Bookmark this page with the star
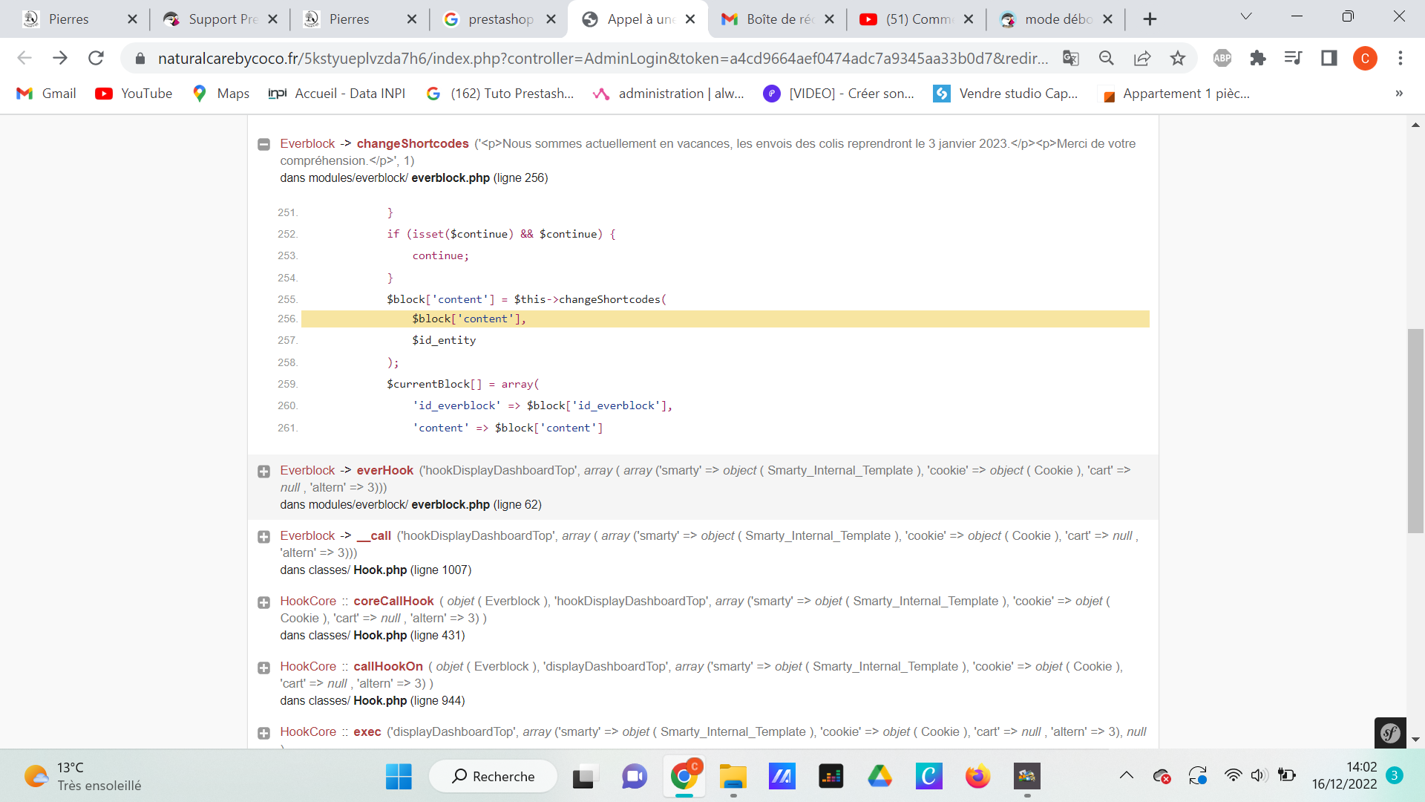Viewport: 1425px width, 802px height. (x=1178, y=58)
